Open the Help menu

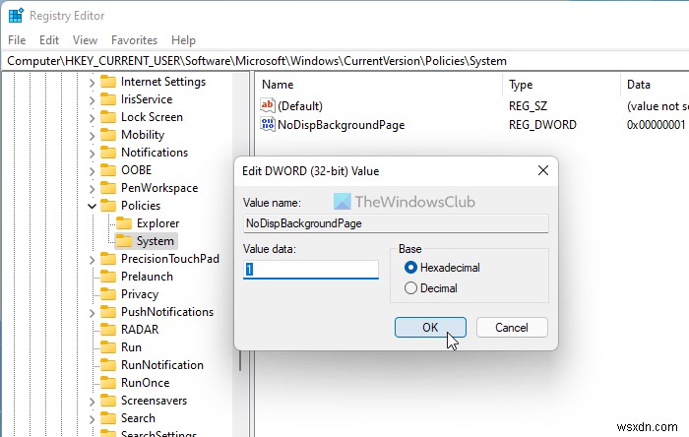tap(183, 40)
